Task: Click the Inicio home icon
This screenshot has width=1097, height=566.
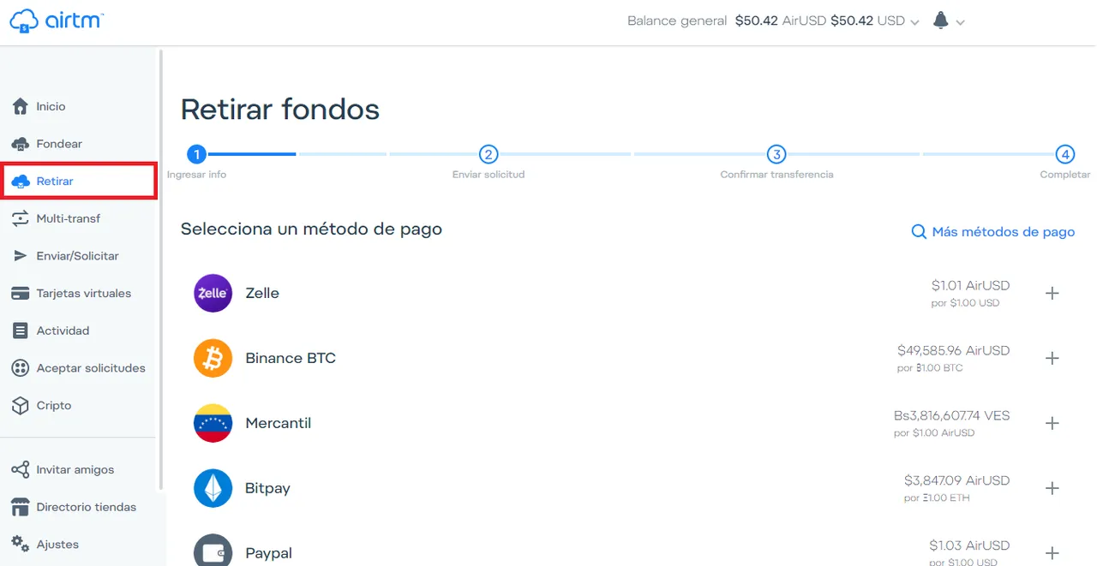Action: 21,106
